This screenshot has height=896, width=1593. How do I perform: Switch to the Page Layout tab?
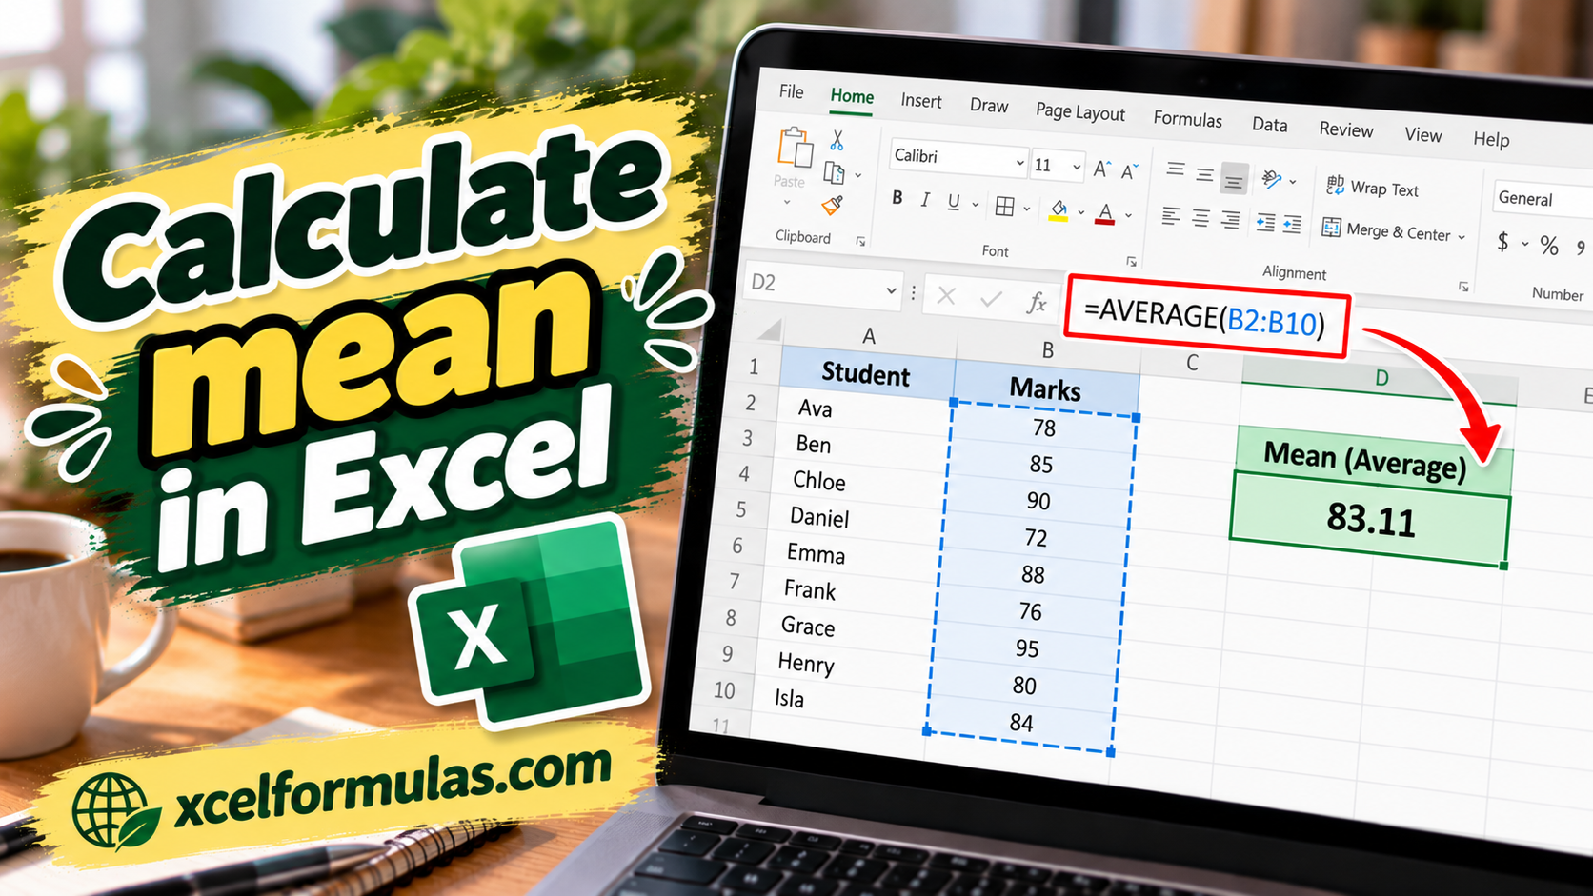(x=1080, y=112)
